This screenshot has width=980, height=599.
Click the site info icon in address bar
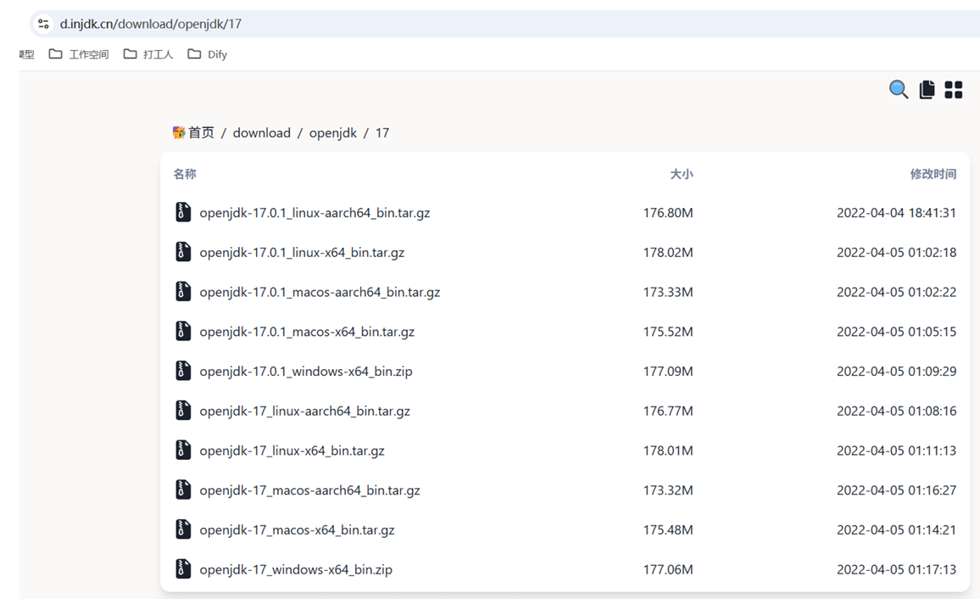pyautogui.click(x=43, y=24)
